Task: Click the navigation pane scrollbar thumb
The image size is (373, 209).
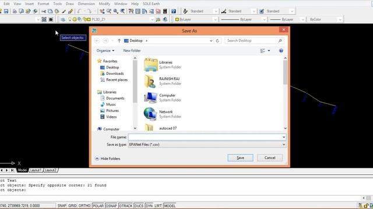Action: [x=135, y=82]
